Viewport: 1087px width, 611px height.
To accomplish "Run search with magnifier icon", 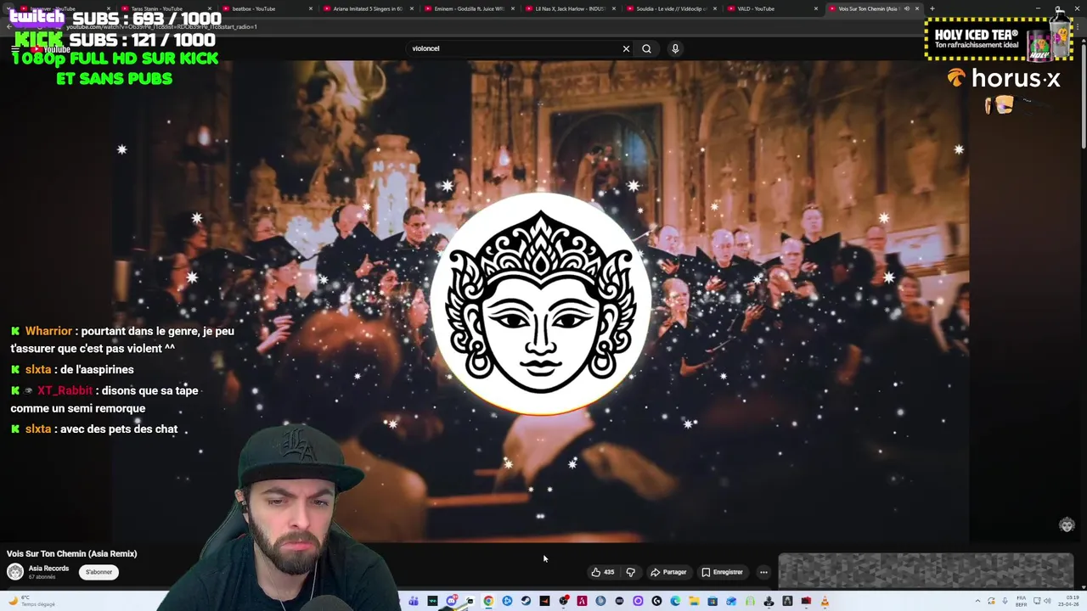I will tap(646, 48).
